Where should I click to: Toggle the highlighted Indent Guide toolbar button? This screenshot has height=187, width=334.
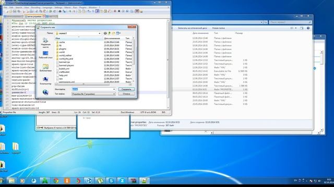98,11
